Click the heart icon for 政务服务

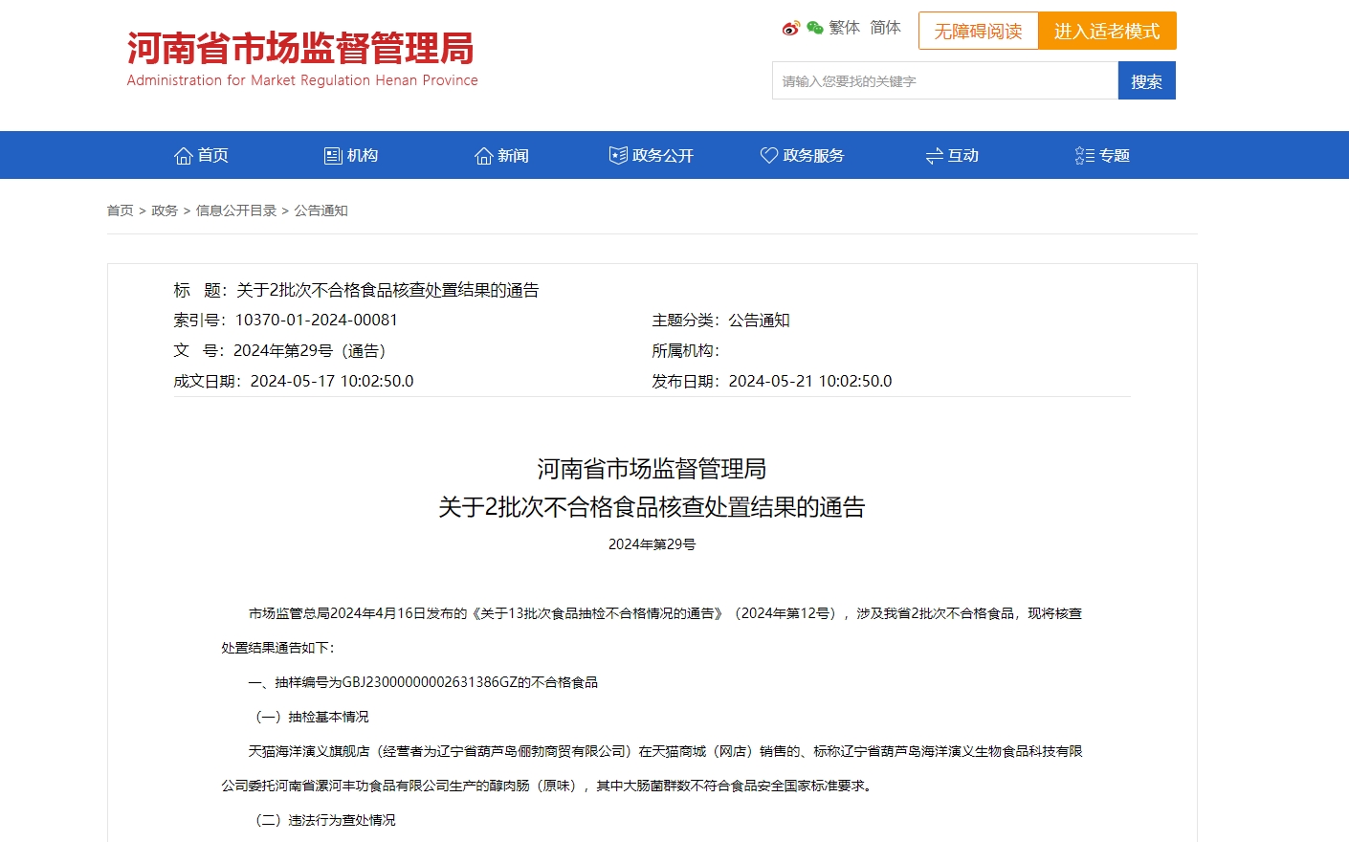click(x=769, y=156)
